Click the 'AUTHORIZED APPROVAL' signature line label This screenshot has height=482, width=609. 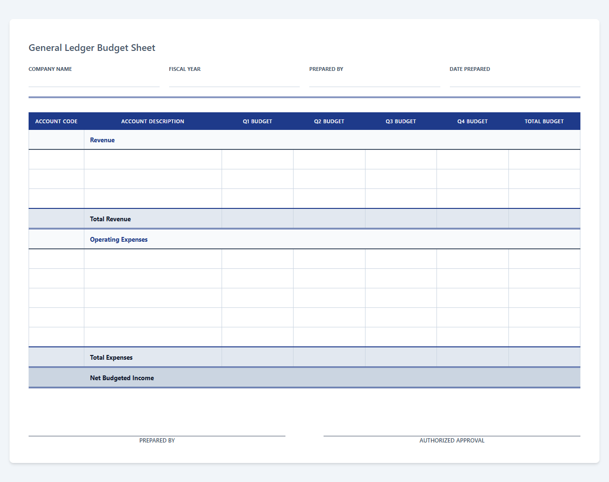(x=452, y=441)
